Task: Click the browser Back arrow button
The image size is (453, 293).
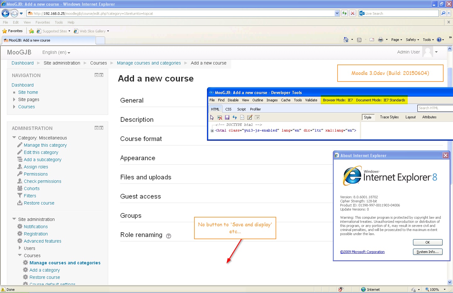Action: [x=5, y=13]
